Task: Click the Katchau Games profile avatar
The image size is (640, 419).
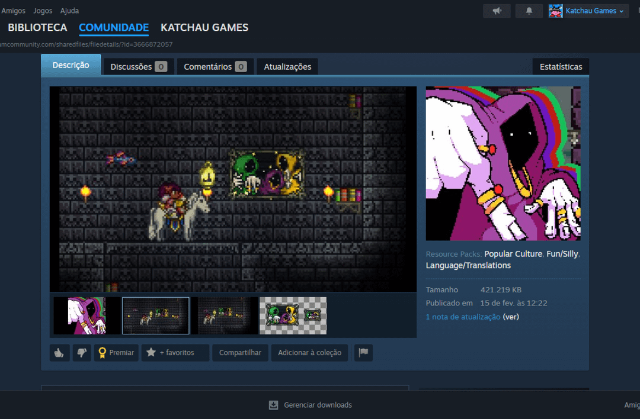Action: [555, 11]
